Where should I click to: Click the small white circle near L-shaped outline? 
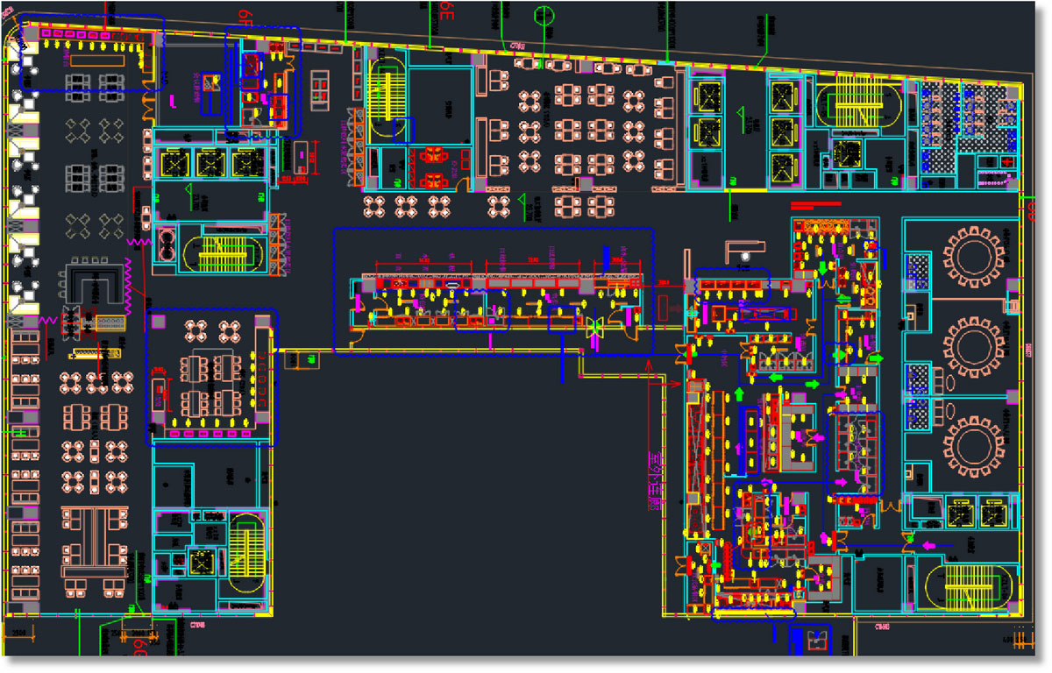coord(744,256)
